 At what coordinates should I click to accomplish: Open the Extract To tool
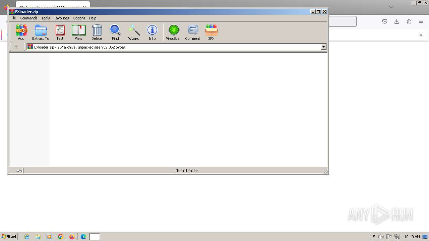click(x=41, y=32)
